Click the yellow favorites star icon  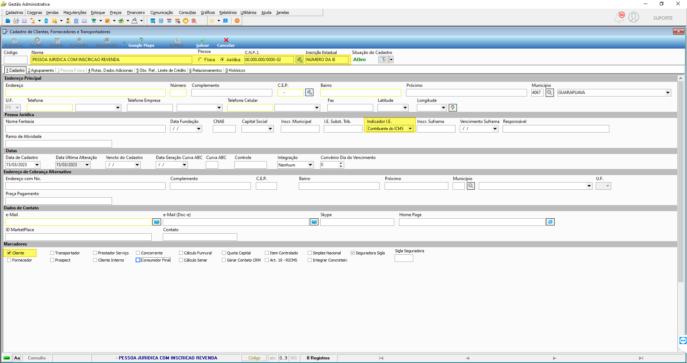212,21
